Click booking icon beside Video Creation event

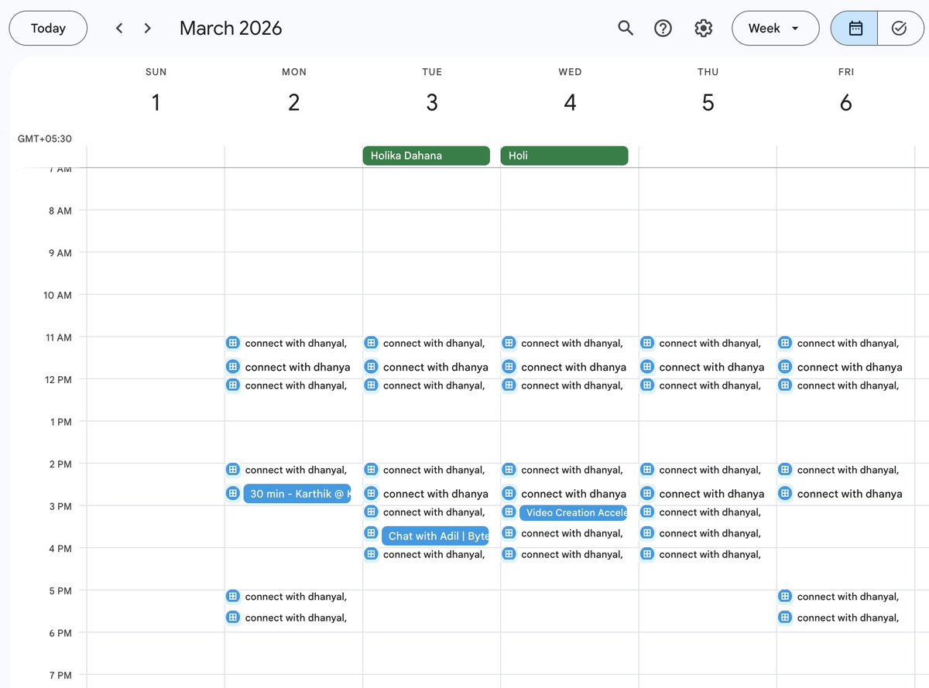509,512
